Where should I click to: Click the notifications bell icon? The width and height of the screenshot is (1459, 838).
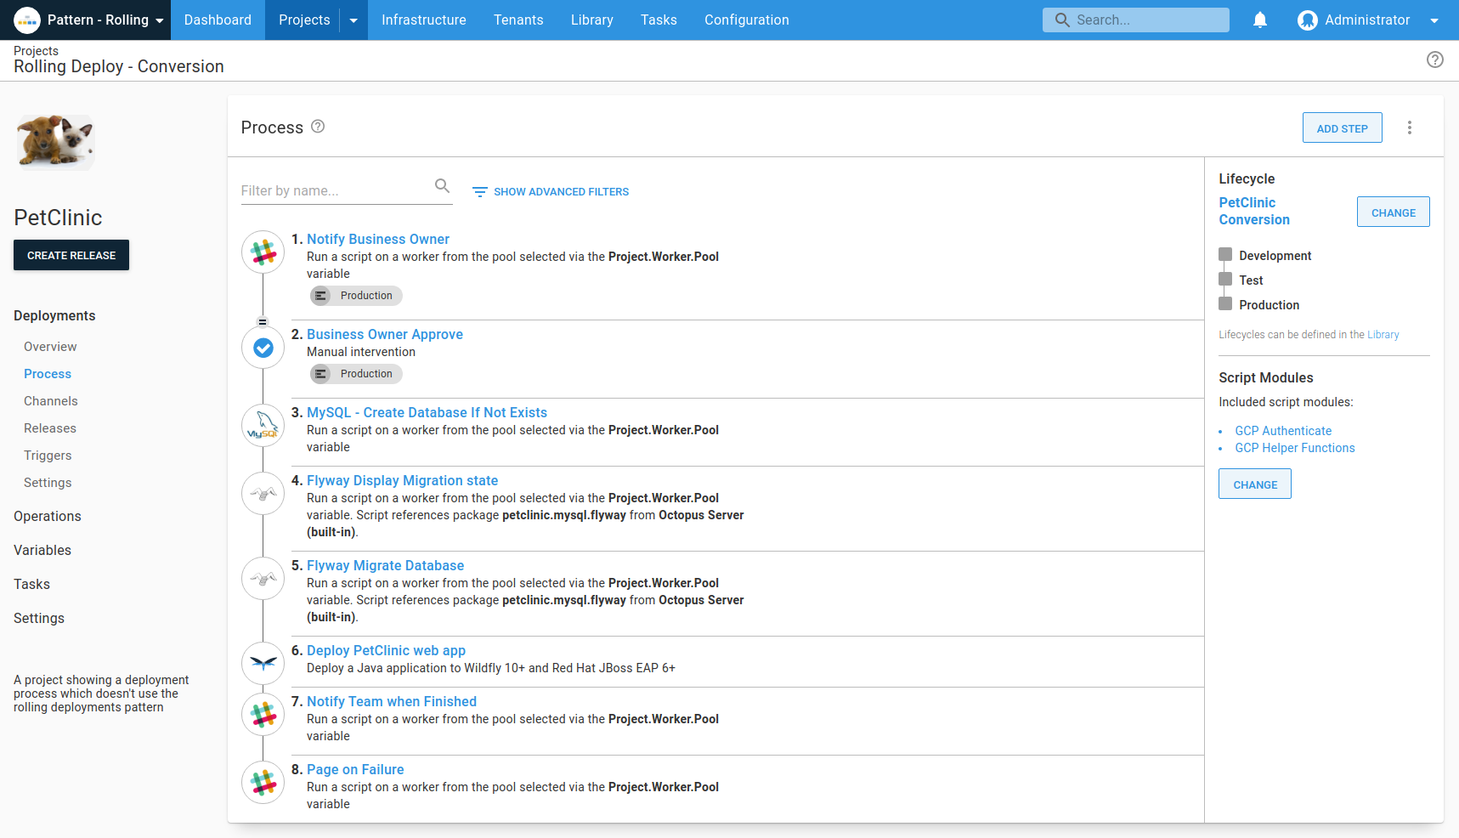1260,20
